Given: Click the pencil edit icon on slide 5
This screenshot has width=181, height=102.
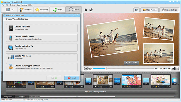Looking at the screenshot, I should pyautogui.click(x=128, y=87).
